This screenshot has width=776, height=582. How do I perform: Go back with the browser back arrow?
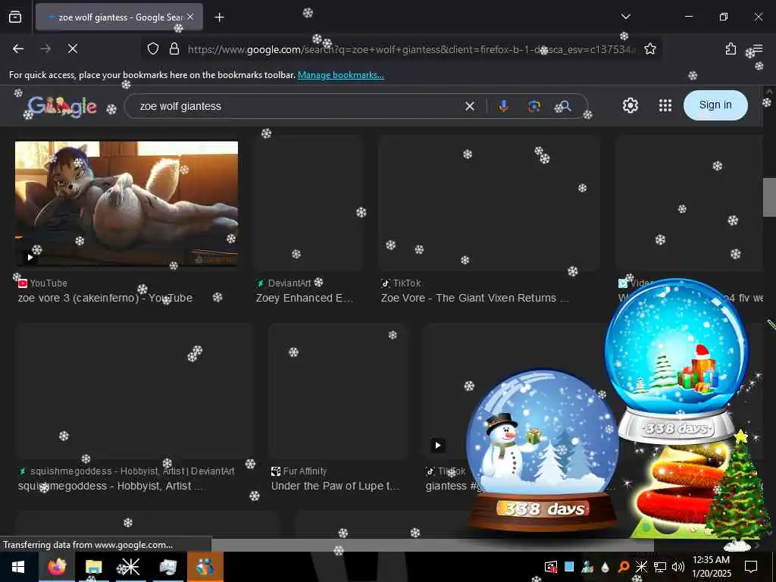pyautogui.click(x=18, y=48)
